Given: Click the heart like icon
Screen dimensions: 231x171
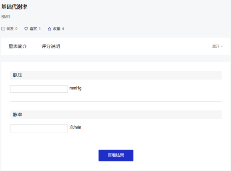Looking at the screenshot, I should pos(26,29).
